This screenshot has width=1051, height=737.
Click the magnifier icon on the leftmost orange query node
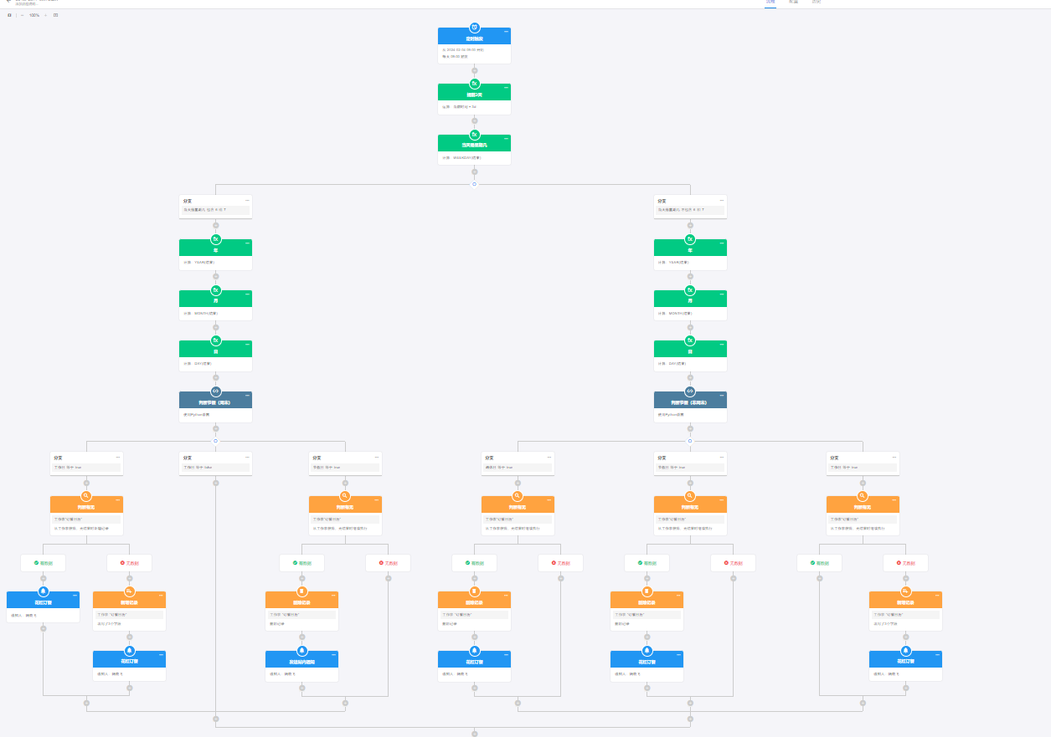[86, 496]
